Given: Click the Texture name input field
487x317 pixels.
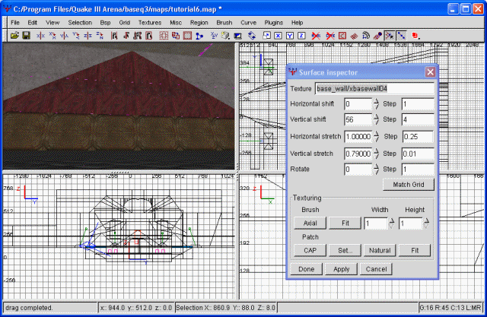Looking at the screenshot, I should (374, 89).
